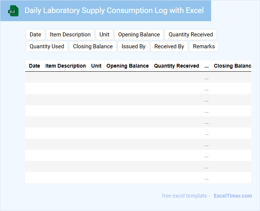This screenshot has height=211, width=260.
Task: Click the Opening Balance table header
Action: click(x=127, y=66)
